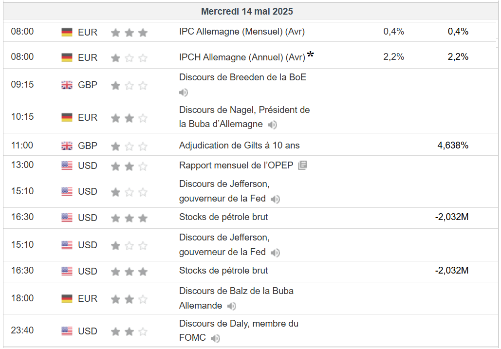Click the GBP currency label in the 09:15 row

[x=88, y=85]
